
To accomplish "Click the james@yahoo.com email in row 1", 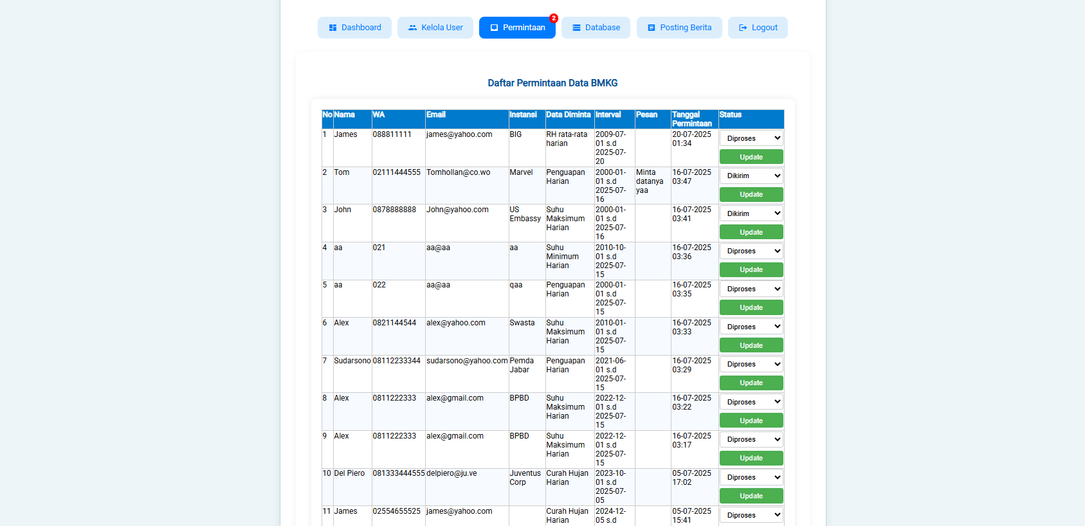I will pos(459,134).
